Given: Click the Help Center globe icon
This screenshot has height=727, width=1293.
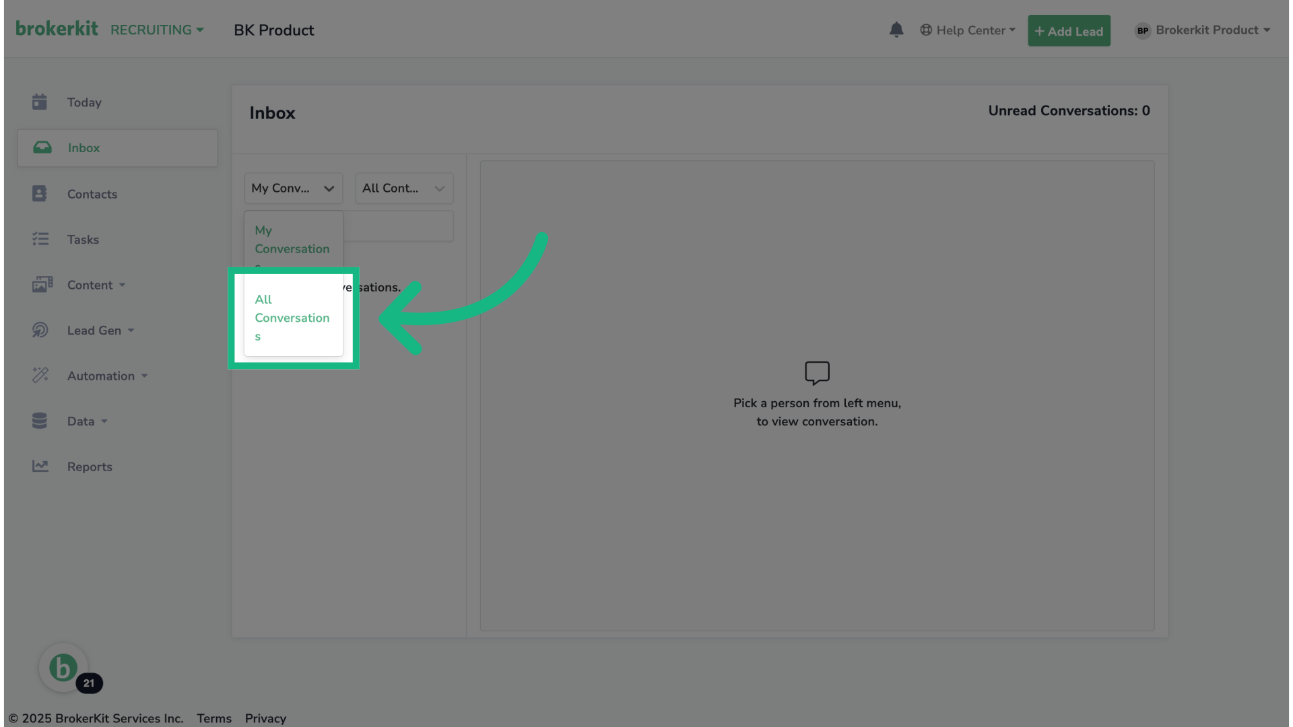Looking at the screenshot, I should (x=926, y=30).
